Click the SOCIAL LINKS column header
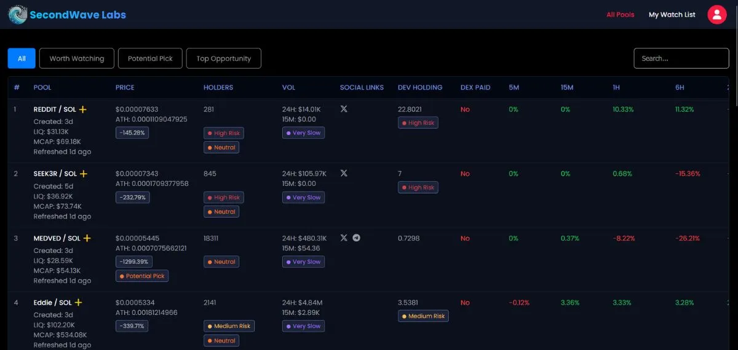738x350 pixels. click(x=362, y=87)
